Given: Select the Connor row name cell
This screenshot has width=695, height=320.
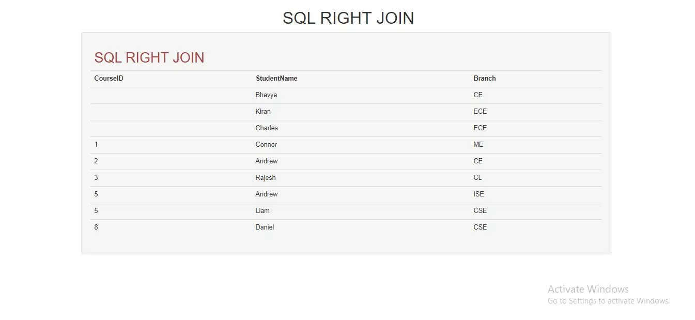Looking at the screenshot, I should 266,145.
